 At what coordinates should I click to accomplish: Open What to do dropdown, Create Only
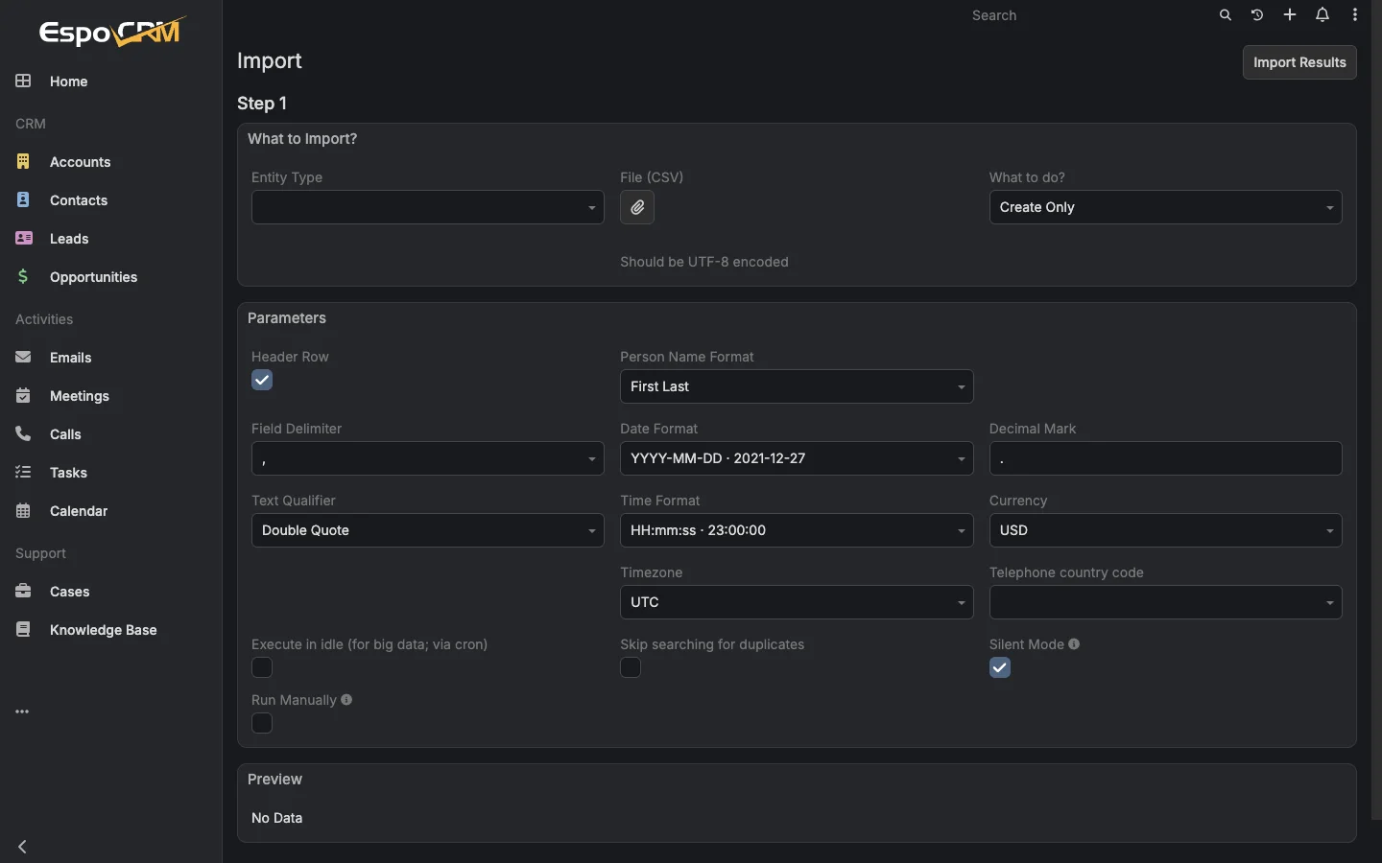pos(1166,207)
